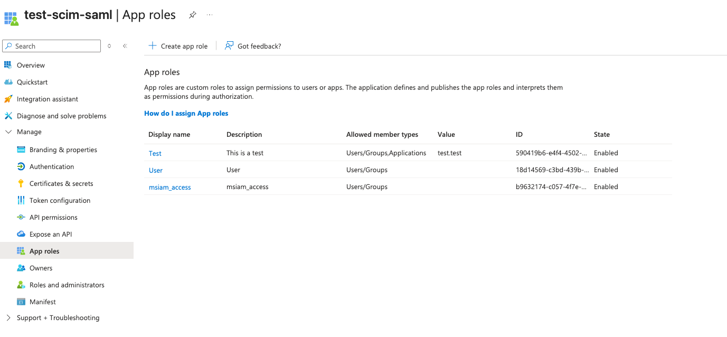Image resolution: width=727 pixels, height=337 pixels.
Task: Click the Overview grid icon in sidebar
Action: pyautogui.click(x=8, y=65)
